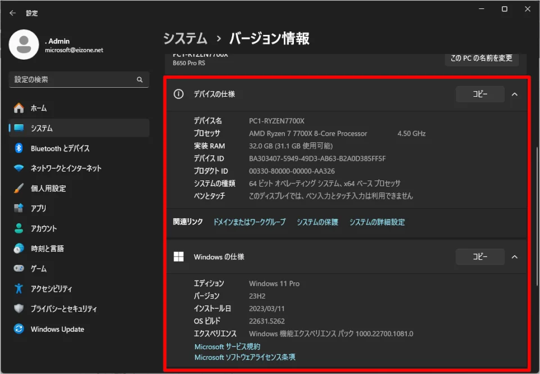Image resolution: width=540 pixels, height=374 pixels.
Task: Click AMD Ryzen 7 7700X processor text
Action: (308, 134)
